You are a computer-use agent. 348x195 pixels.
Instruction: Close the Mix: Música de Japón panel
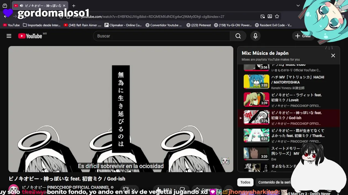[x=333, y=56]
